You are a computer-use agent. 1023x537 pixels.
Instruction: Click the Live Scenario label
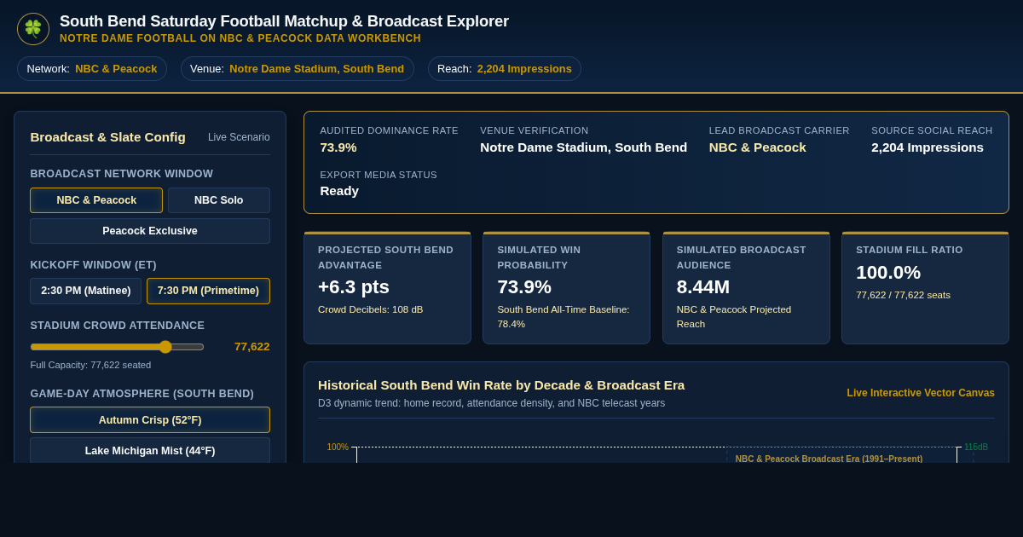(x=239, y=137)
